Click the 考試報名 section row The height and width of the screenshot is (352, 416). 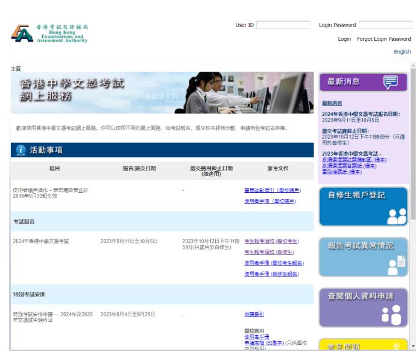coord(162,221)
